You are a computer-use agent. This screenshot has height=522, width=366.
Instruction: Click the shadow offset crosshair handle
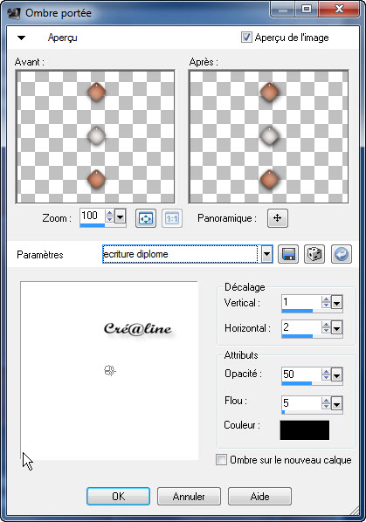click(x=109, y=370)
